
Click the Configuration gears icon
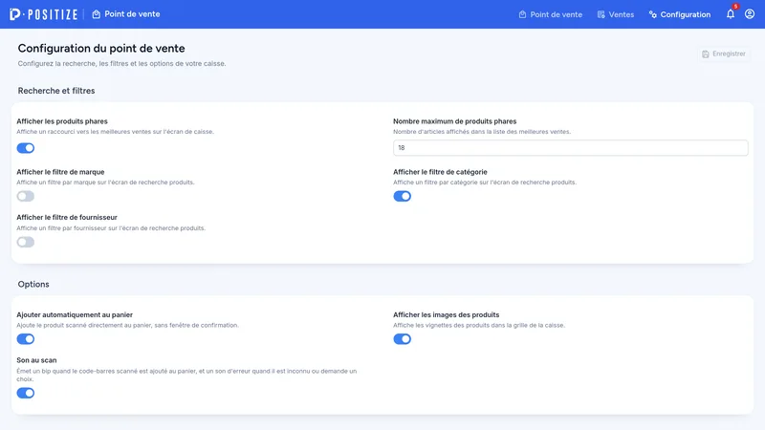point(653,14)
